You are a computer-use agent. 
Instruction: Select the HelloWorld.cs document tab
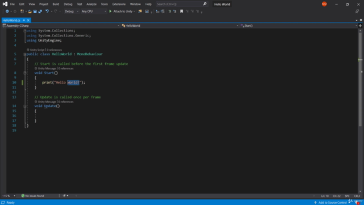point(11,20)
